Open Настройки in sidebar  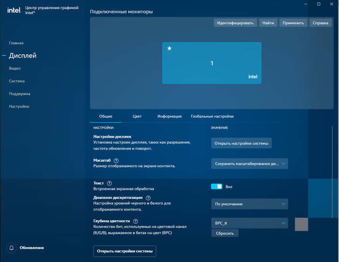[x=19, y=107]
